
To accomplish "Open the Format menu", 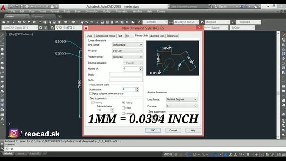I will [55, 11].
